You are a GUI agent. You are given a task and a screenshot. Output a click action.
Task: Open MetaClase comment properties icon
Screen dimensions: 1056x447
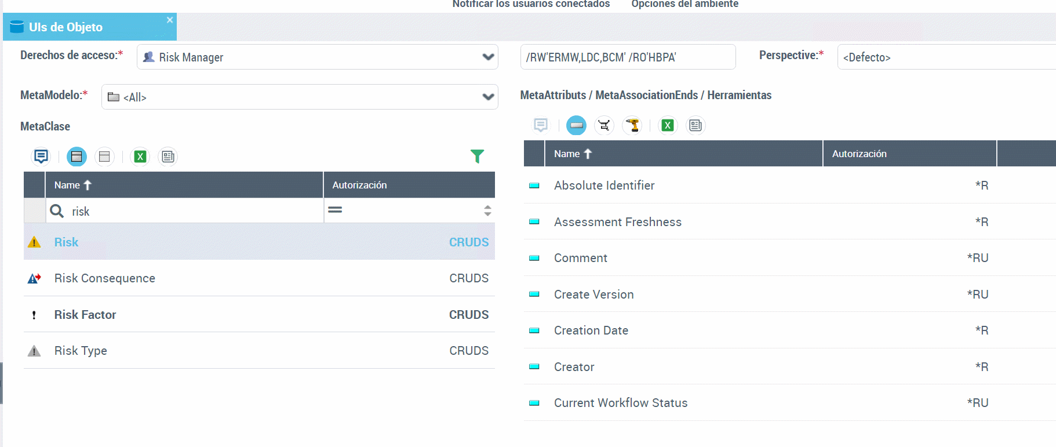(x=41, y=157)
